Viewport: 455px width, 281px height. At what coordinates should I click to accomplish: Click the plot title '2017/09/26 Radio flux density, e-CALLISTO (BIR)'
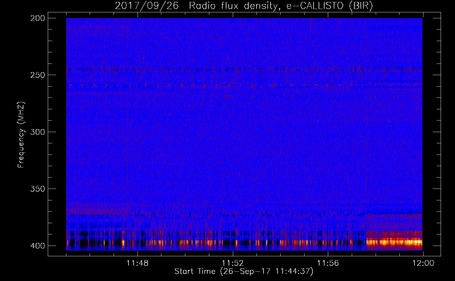click(x=244, y=6)
